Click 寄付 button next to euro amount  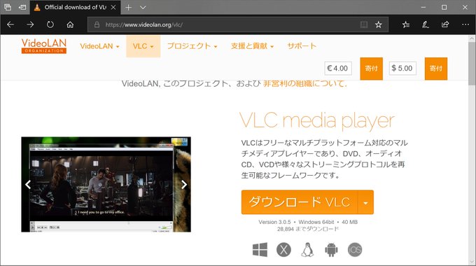click(371, 69)
